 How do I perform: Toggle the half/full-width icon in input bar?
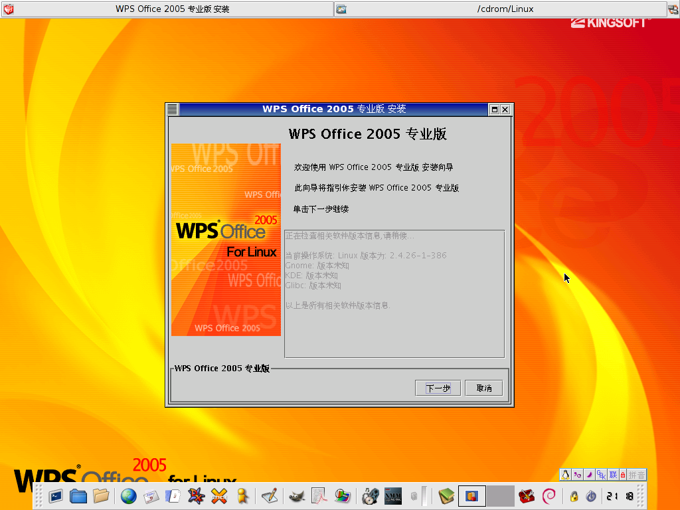[x=577, y=475]
